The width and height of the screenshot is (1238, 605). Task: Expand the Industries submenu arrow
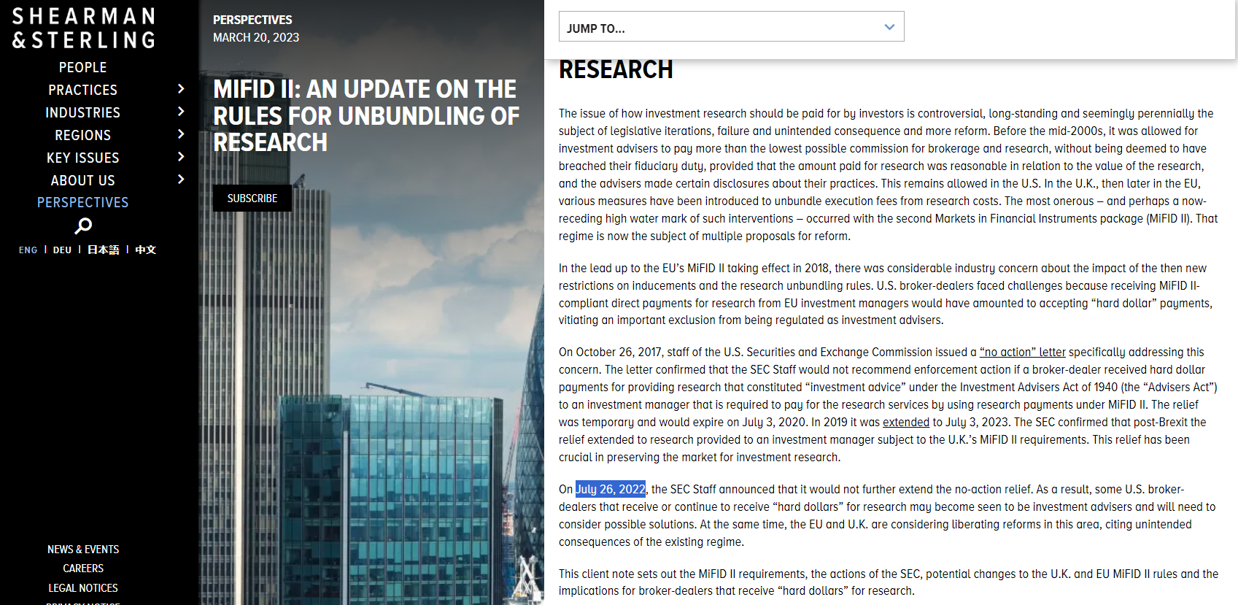click(x=181, y=112)
